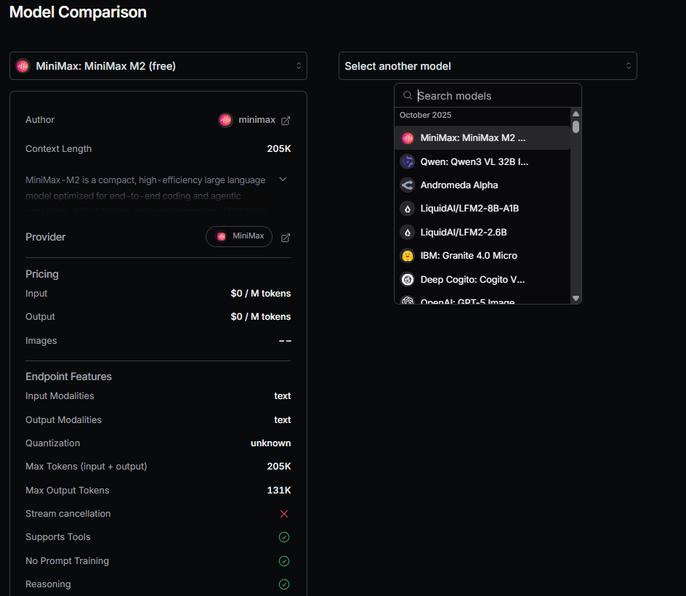The width and height of the screenshot is (686, 596).
Task: Expand the MiniMax-M2 description chevron
Action: 283,180
